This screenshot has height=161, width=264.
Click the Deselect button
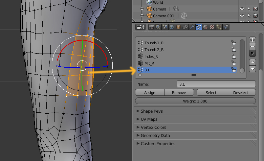241,93
